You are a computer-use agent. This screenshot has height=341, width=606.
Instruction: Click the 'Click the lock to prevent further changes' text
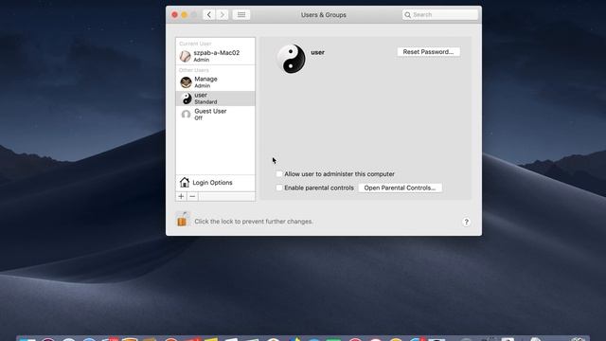(x=254, y=222)
